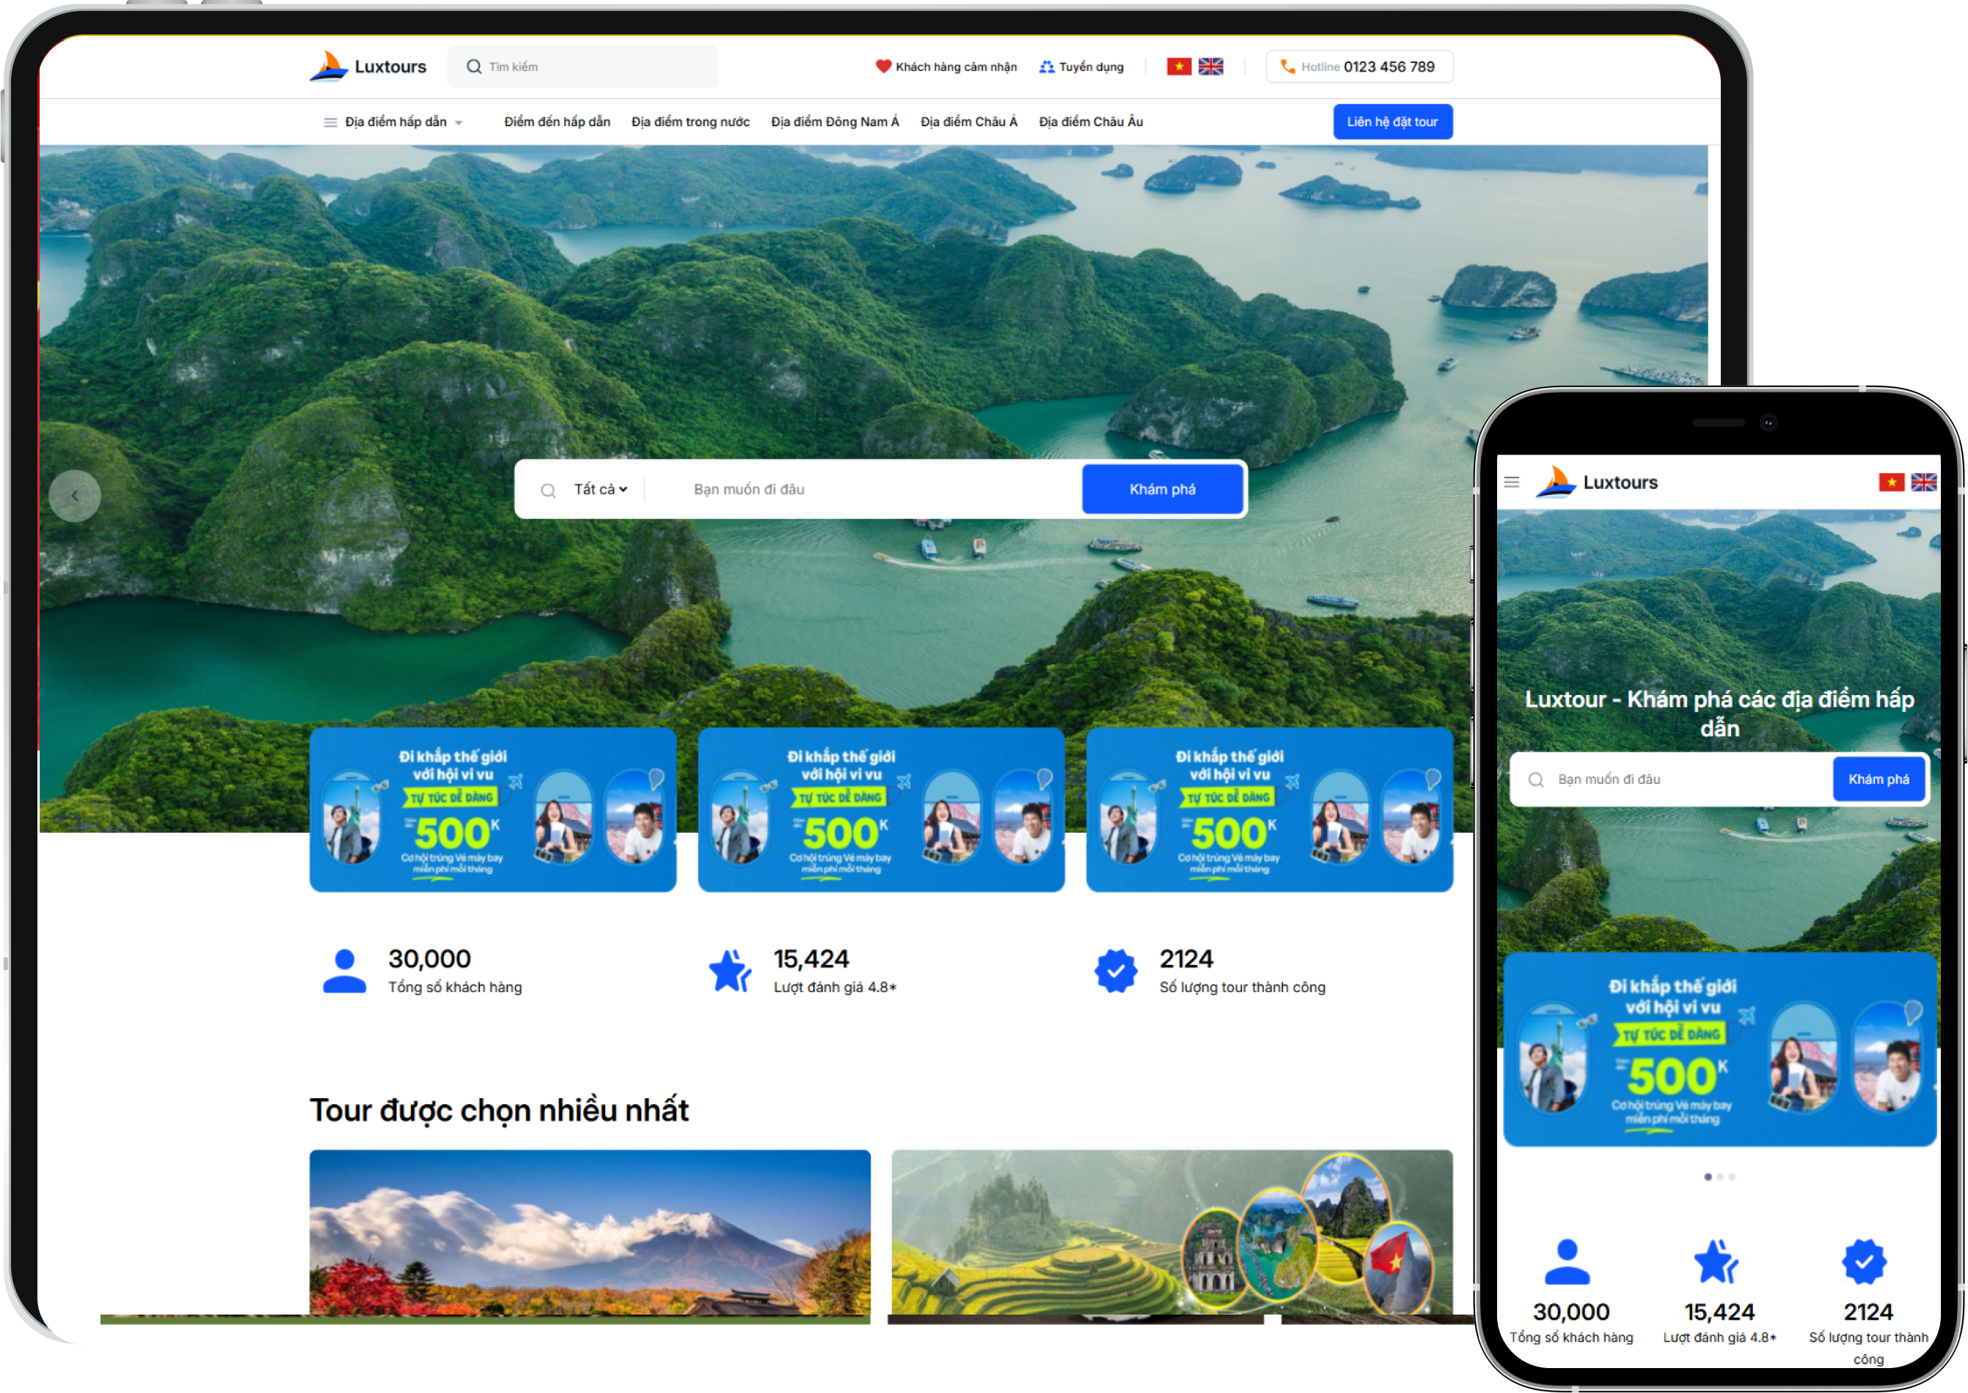Click the people icon beside Tuyển dụng
Screen dimensions: 1968x1393
[1046, 67]
